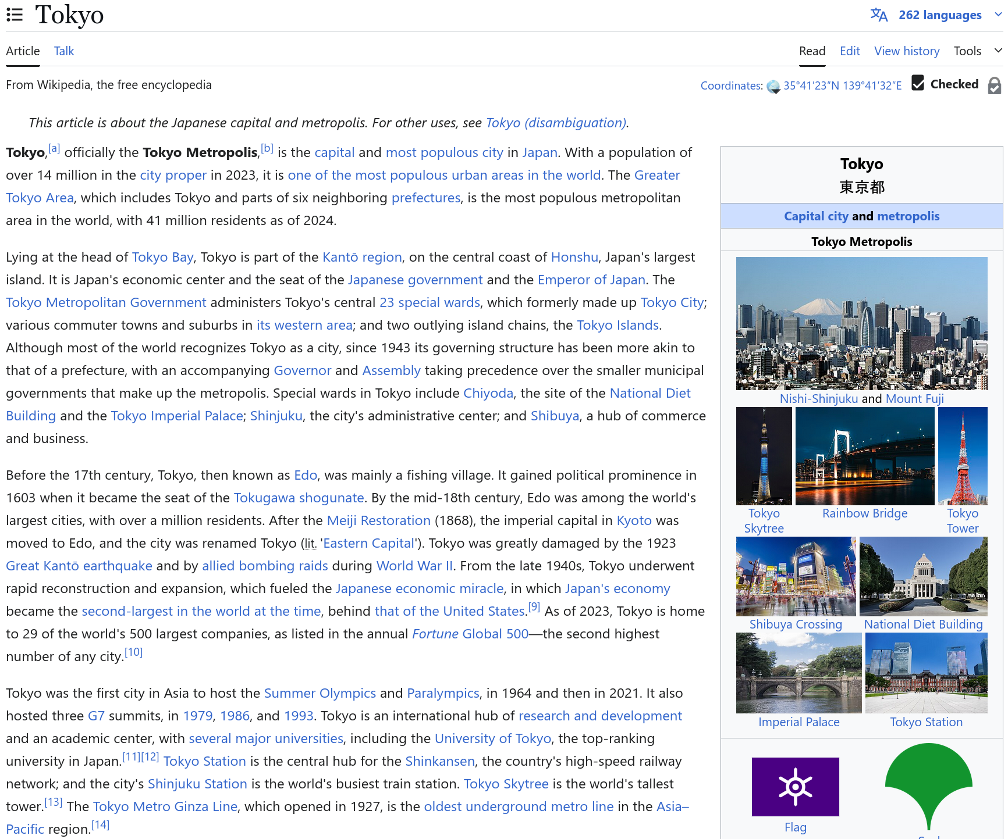Click citation reference [14]
Image resolution: width=1008 pixels, height=839 pixels.
(x=100, y=825)
